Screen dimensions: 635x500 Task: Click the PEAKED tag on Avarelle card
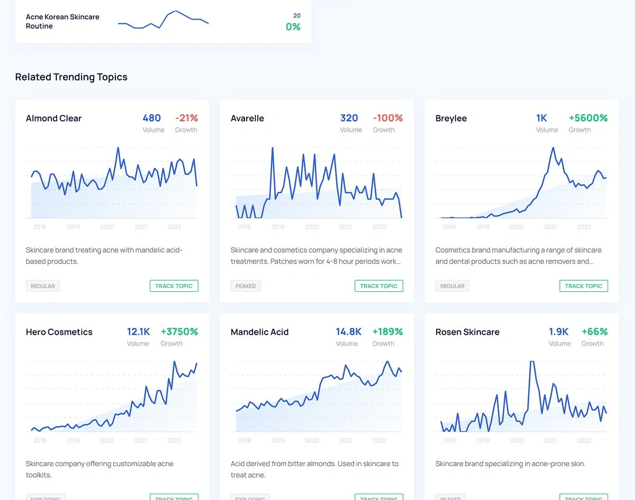pyautogui.click(x=246, y=286)
